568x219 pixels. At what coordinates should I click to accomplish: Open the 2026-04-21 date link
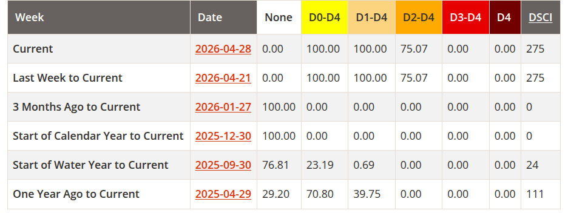click(223, 77)
